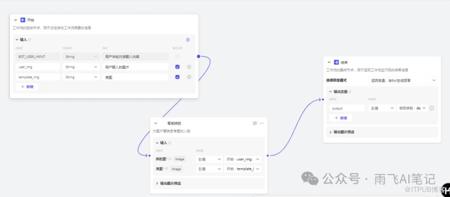
Task: Remove the output variable row in End node
Action: [432, 108]
